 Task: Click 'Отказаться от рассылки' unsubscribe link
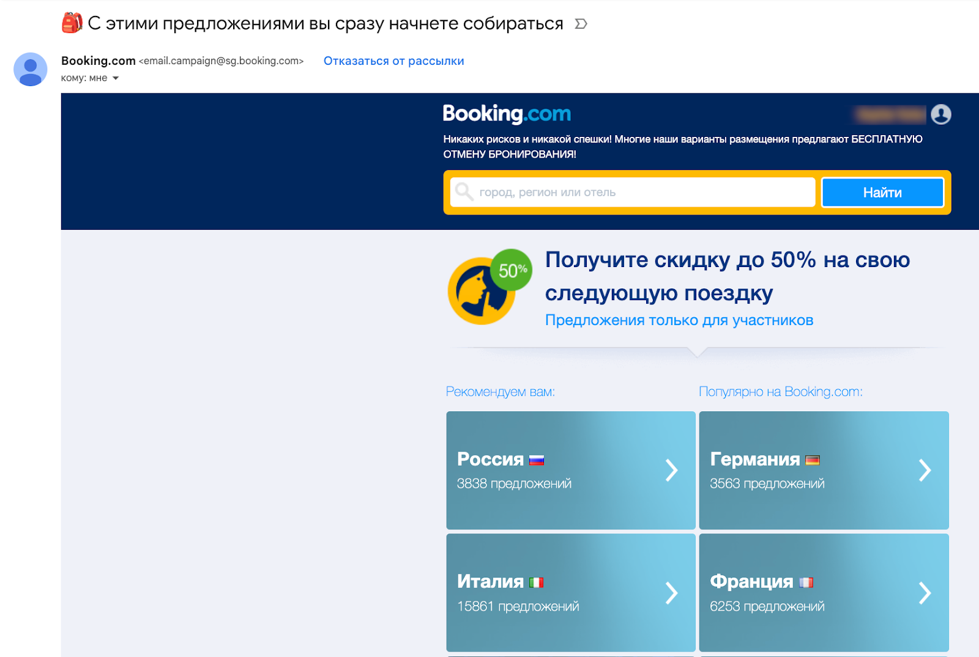pos(393,61)
